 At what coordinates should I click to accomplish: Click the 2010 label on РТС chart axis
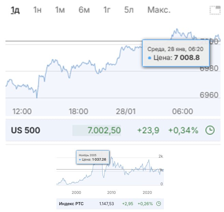pos(112,192)
